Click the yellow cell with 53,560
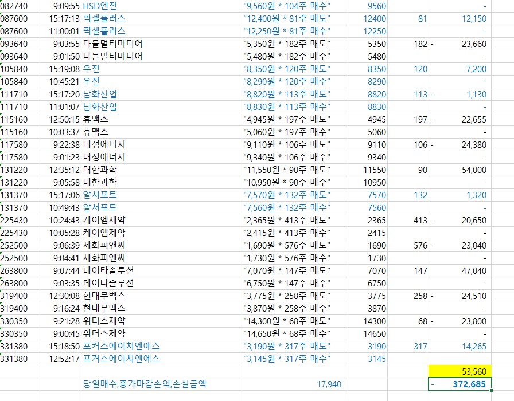 coord(460,372)
